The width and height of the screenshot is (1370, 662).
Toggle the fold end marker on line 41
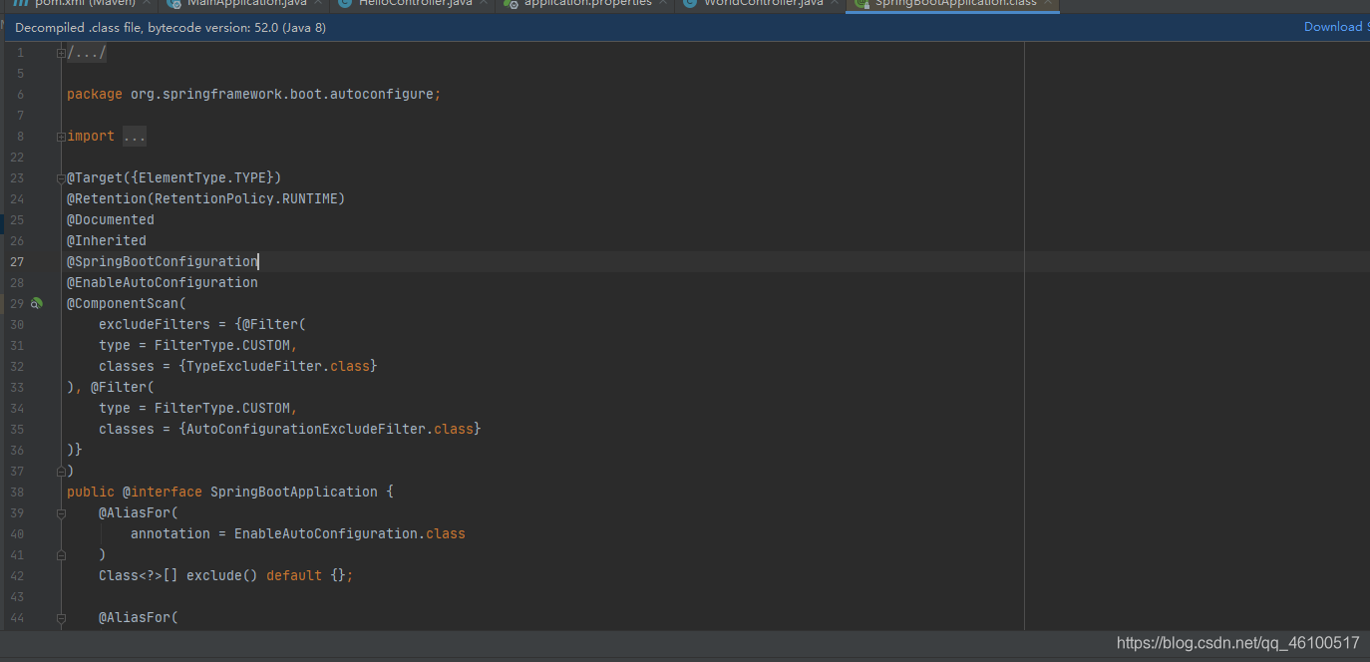[61, 554]
